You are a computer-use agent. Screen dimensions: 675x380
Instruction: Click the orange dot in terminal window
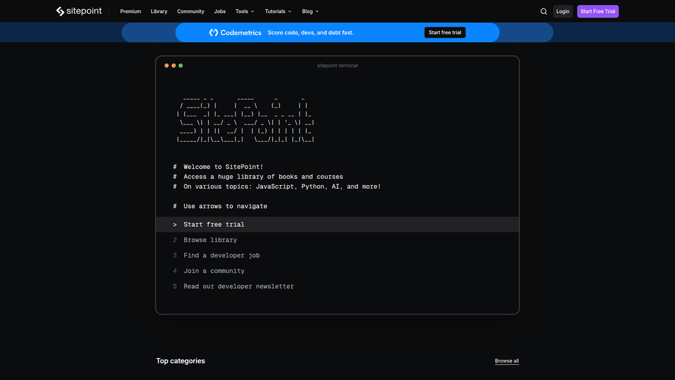pyautogui.click(x=166, y=66)
